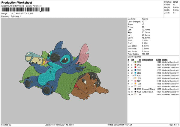Click the Height value 3.84 in
The width and height of the screenshot is (180, 127).
coord(175,7)
